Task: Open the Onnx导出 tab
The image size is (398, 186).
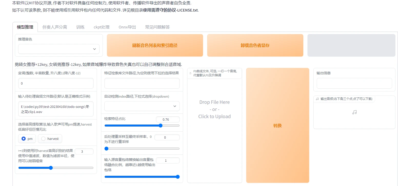Action: [x=127, y=27]
